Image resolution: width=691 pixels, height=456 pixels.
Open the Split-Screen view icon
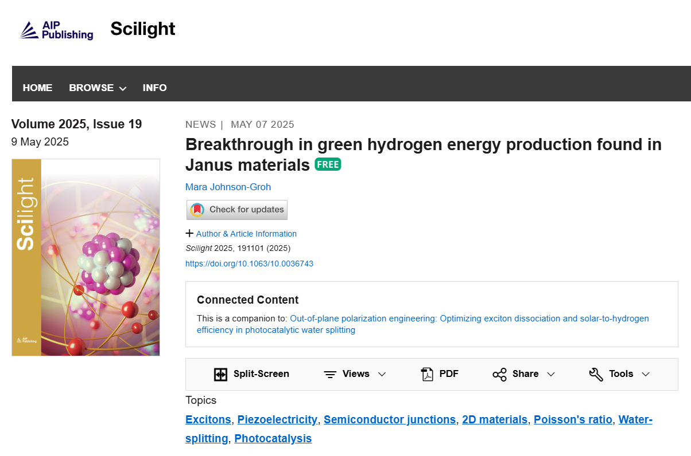click(x=220, y=375)
